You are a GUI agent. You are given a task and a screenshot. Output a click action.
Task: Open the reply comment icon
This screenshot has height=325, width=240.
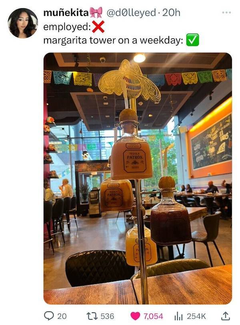click(x=48, y=316)
